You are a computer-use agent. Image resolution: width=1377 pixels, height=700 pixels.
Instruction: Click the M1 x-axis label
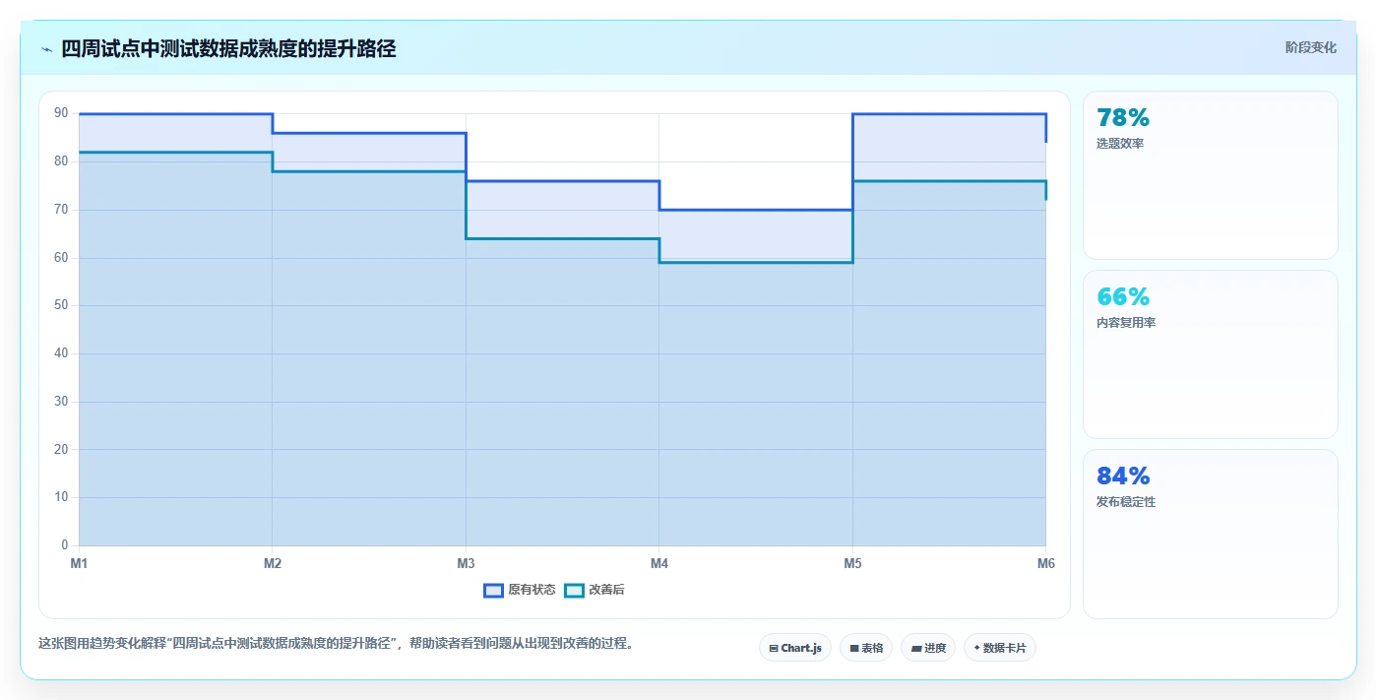point(79,564)
